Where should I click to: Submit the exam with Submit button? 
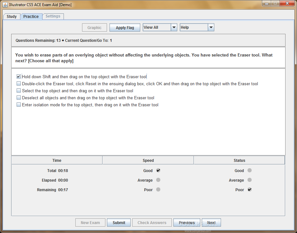(119, 222)
